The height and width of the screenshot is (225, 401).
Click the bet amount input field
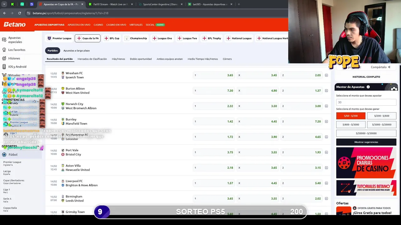pyautogui.click(x=366, y=102)
